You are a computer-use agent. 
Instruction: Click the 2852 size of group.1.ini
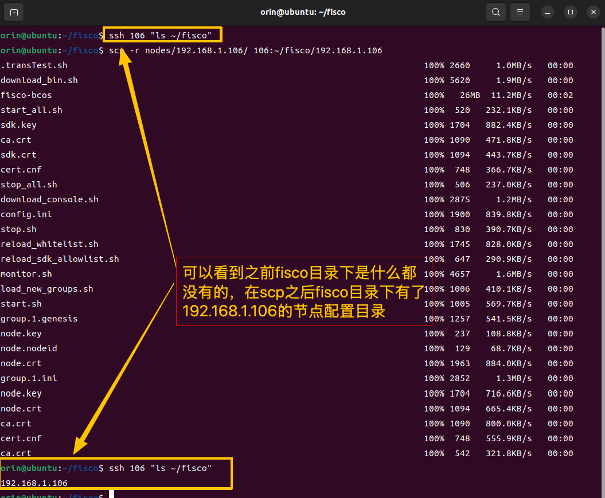(x=460, y=378)
